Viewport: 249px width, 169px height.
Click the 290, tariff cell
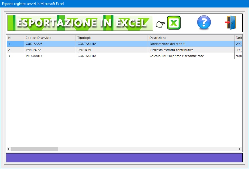[238, 44]
